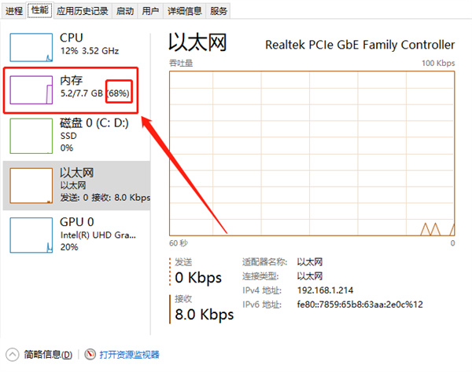Go to the 启动 tab
The width and height of the screenshot is (472, 372).
[124, 11]
